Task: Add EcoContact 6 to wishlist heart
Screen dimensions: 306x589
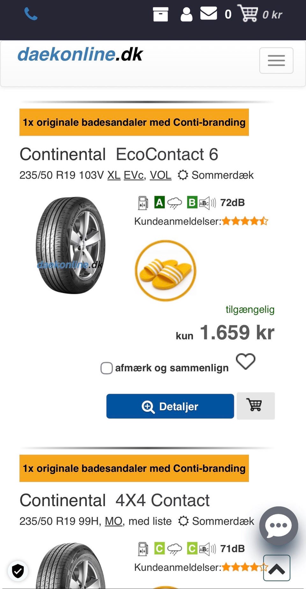Action: pos(245,362)
